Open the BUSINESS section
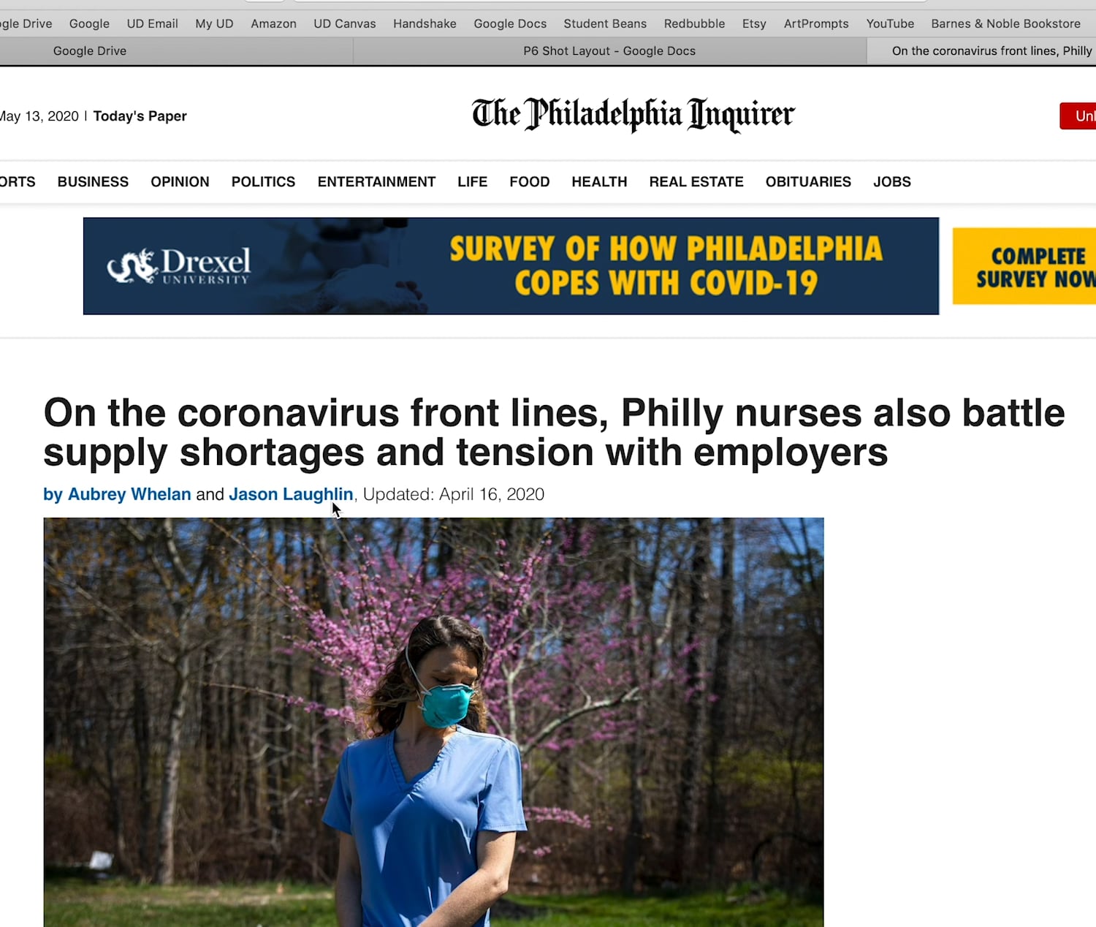 point(93,181)
